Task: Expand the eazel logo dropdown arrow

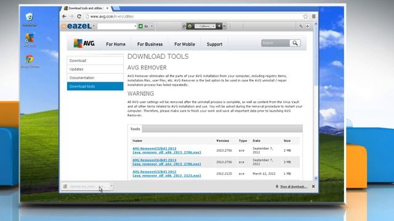Action: click(94, 26)
